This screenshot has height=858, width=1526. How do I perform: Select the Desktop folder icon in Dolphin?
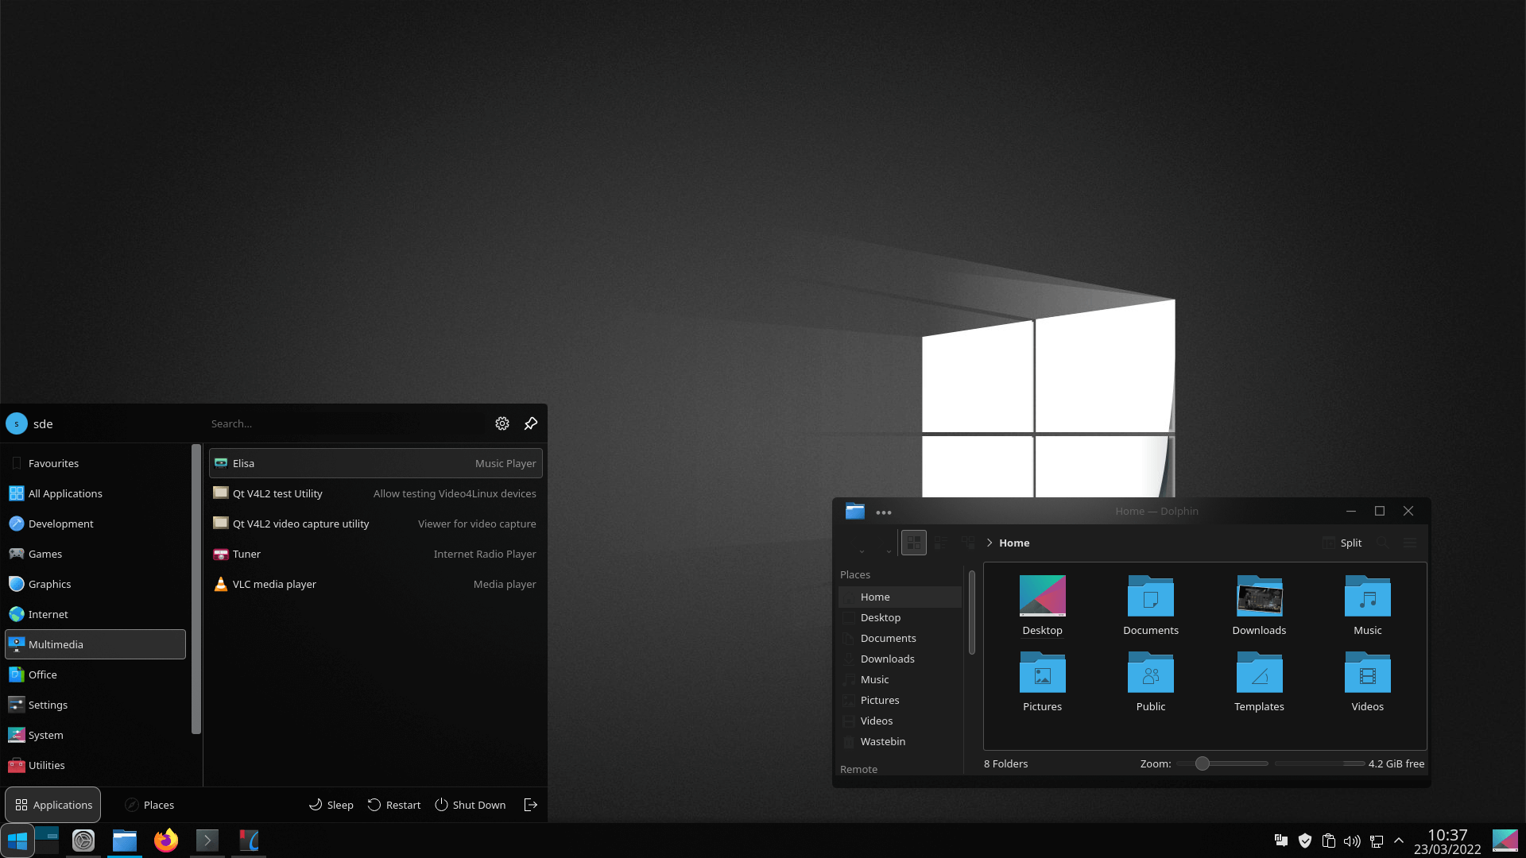coord(1042,596)
